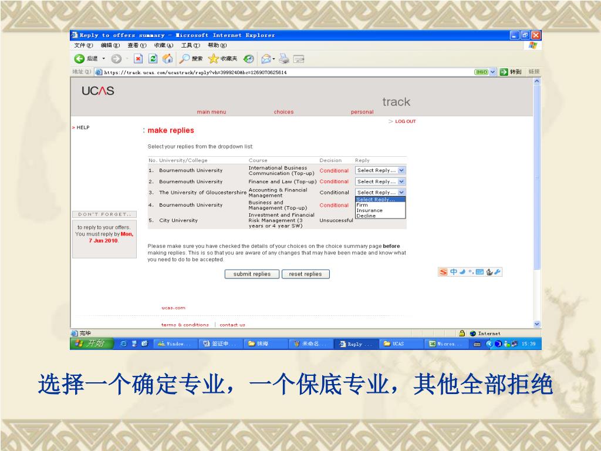Go to main menu link

pyautogui.click(x=211, y=112)
